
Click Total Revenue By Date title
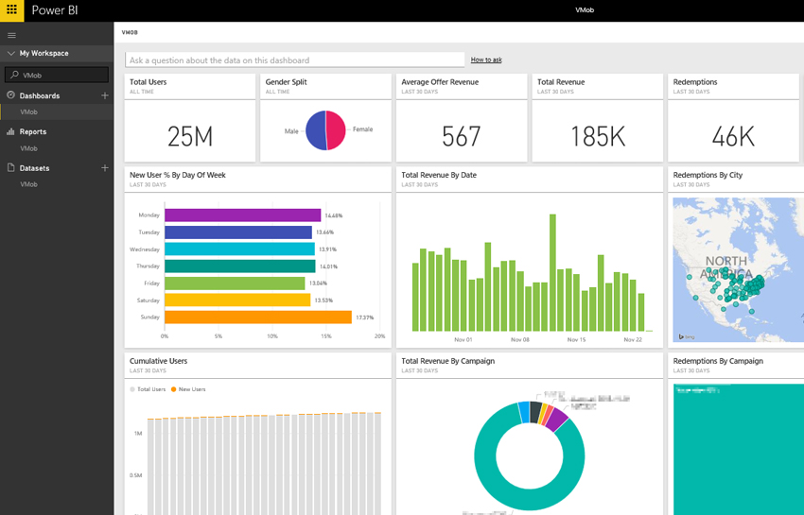coord(439,175)
